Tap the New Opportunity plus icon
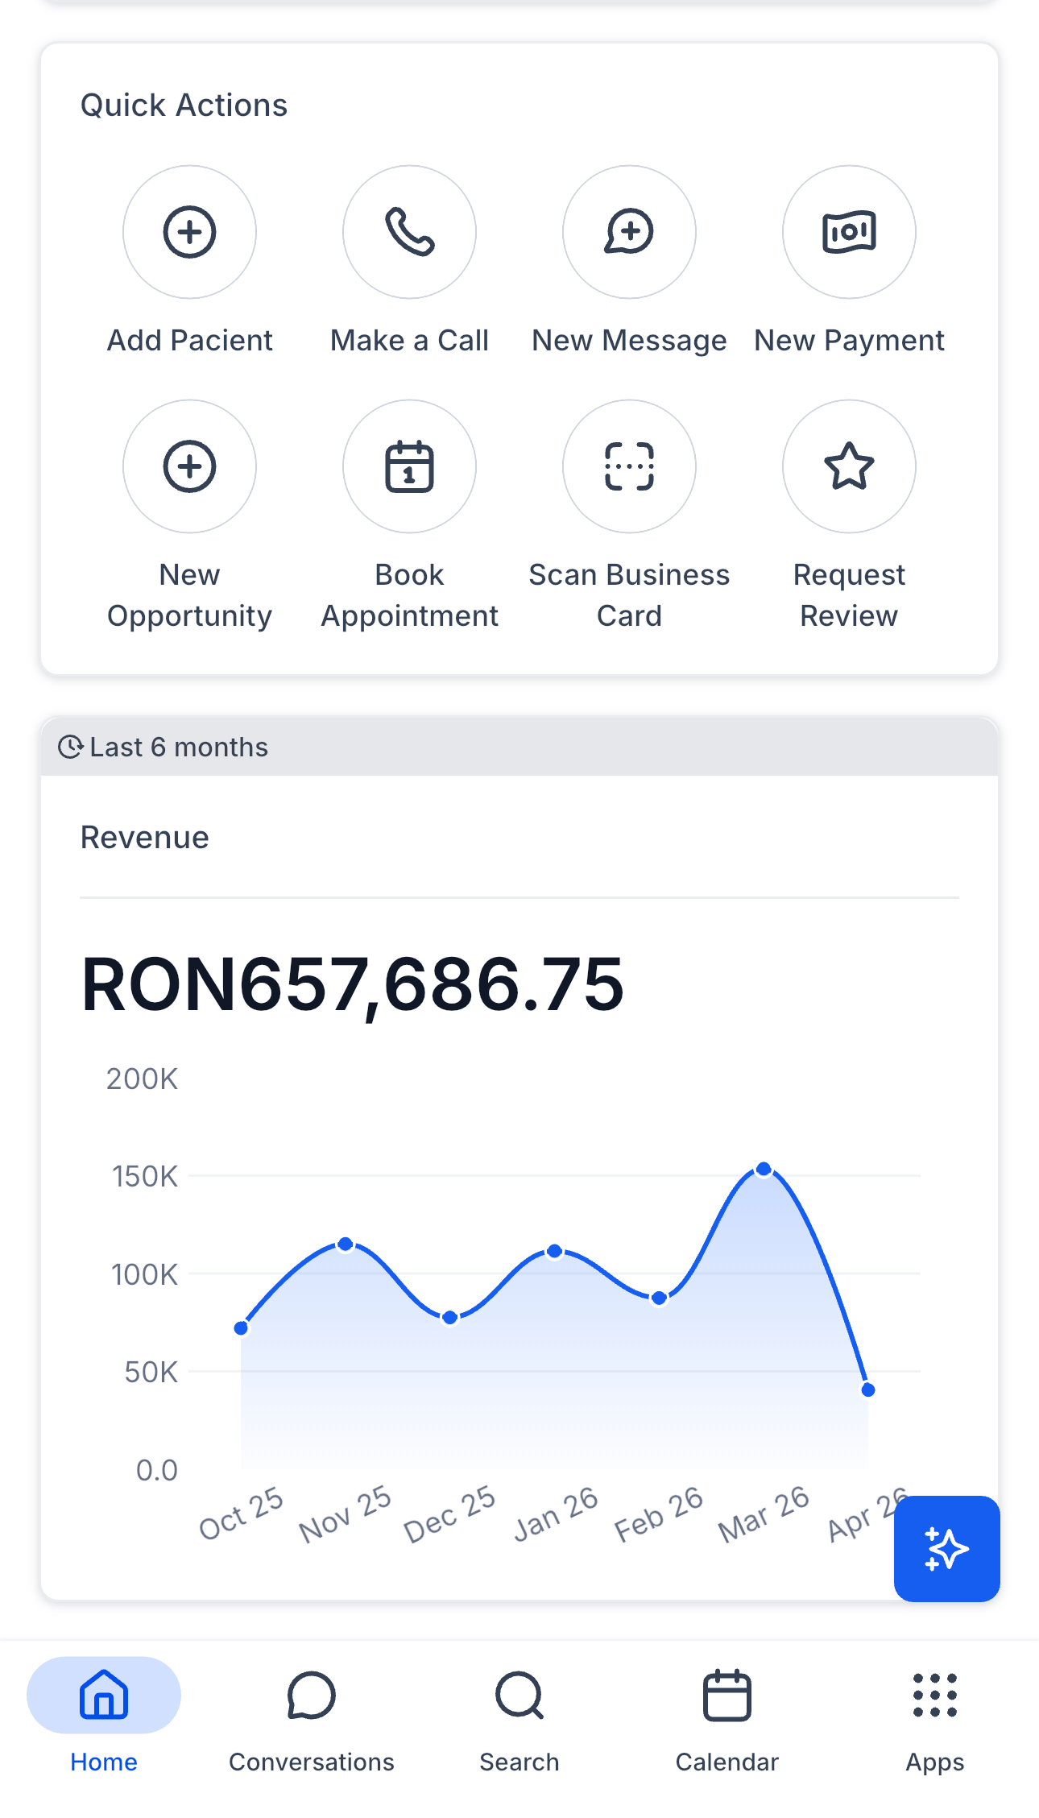Image resolution: width=1039 pixels, height=1818 pixels. coord(189,466)
